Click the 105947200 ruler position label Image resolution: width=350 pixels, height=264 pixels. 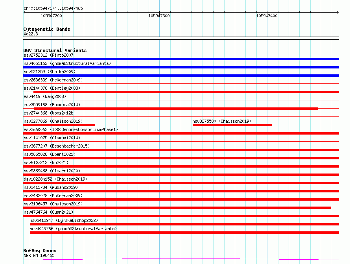tap(52, 16)
